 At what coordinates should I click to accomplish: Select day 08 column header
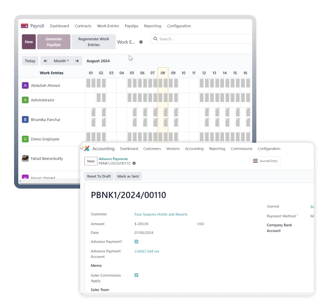point(163,73)
